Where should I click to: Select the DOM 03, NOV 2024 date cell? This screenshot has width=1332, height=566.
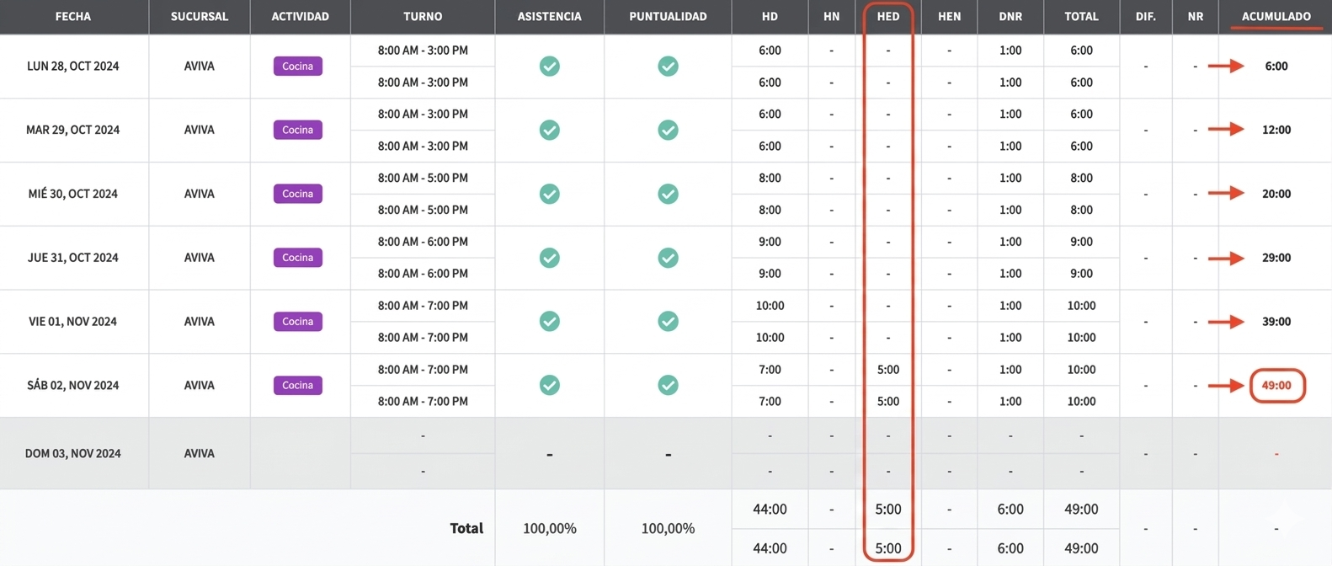coord(73,453)
